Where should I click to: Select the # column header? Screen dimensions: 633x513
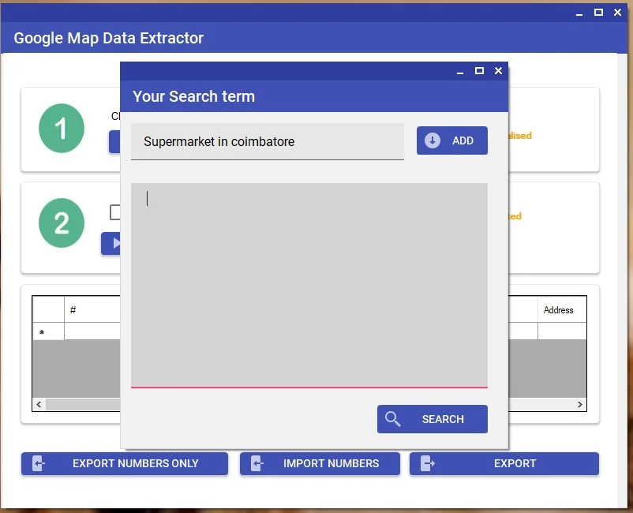pyautogui.click(x=91, y=310)
